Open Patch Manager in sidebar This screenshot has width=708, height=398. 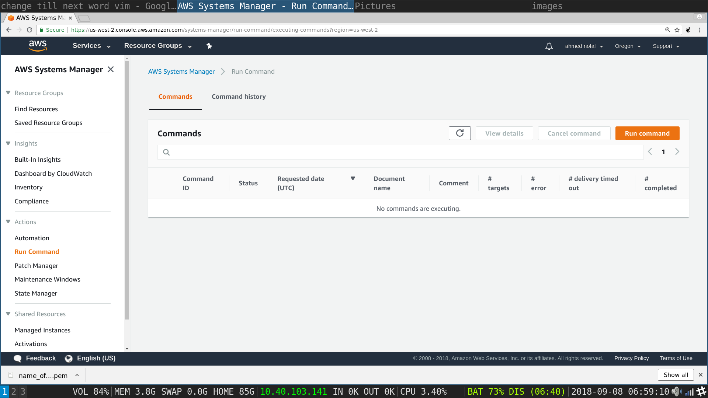pos(36,266)
